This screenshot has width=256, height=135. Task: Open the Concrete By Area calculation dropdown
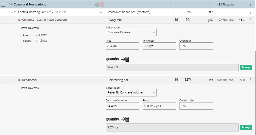coord(131,33)
